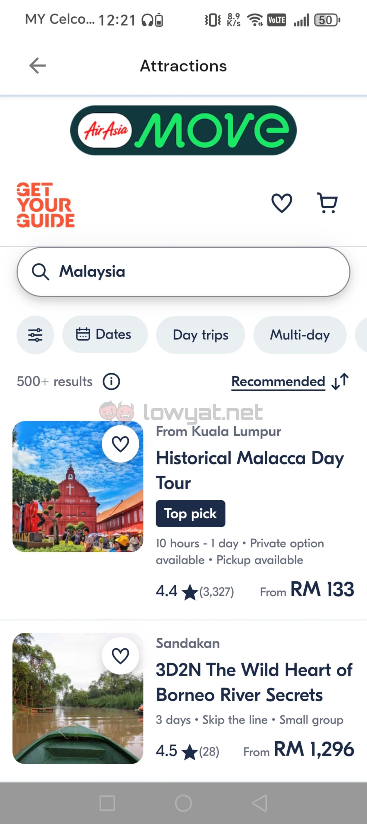This screenshot has width=367, height=824.
Task: Tap the GetYourGuide logo
Action: [45, 205]
